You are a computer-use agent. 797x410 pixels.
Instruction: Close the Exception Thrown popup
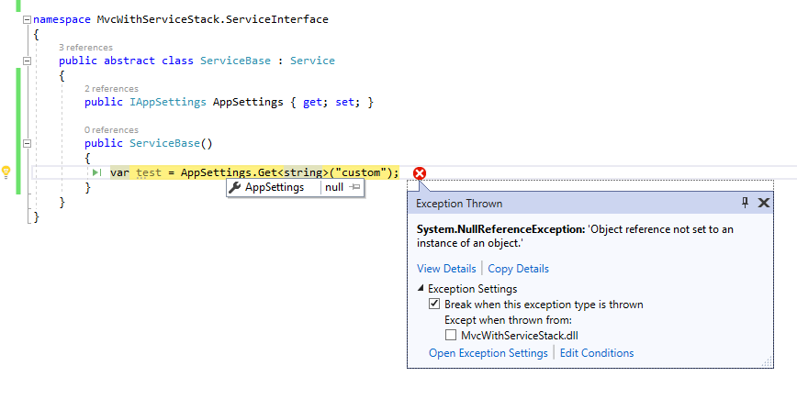click(763, 203)
